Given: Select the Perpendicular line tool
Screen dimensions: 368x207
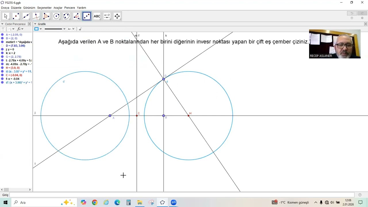Looking at the screenshot, I should point(36,16).
